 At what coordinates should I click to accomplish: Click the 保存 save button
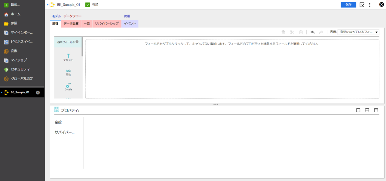coord(348,5)
